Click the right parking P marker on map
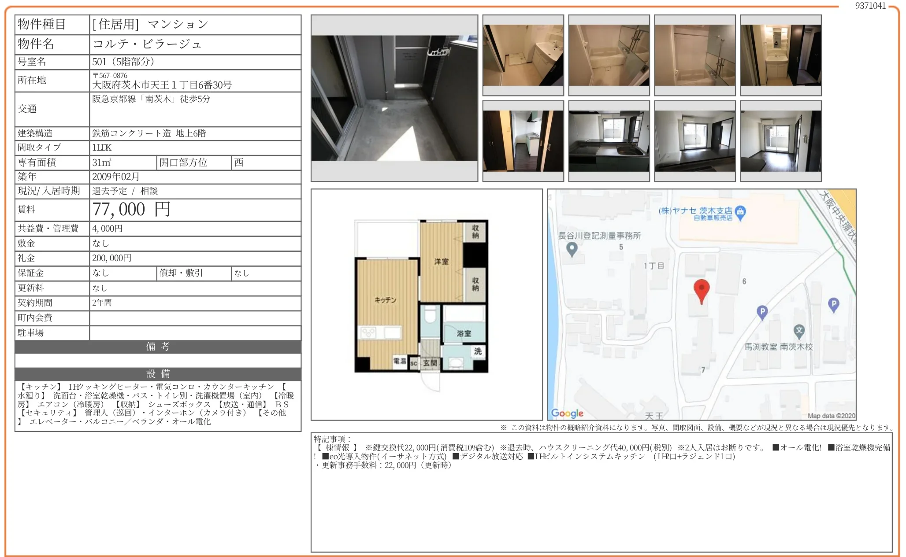Screen dimensions: 906x557 click(x=833, y=304)
